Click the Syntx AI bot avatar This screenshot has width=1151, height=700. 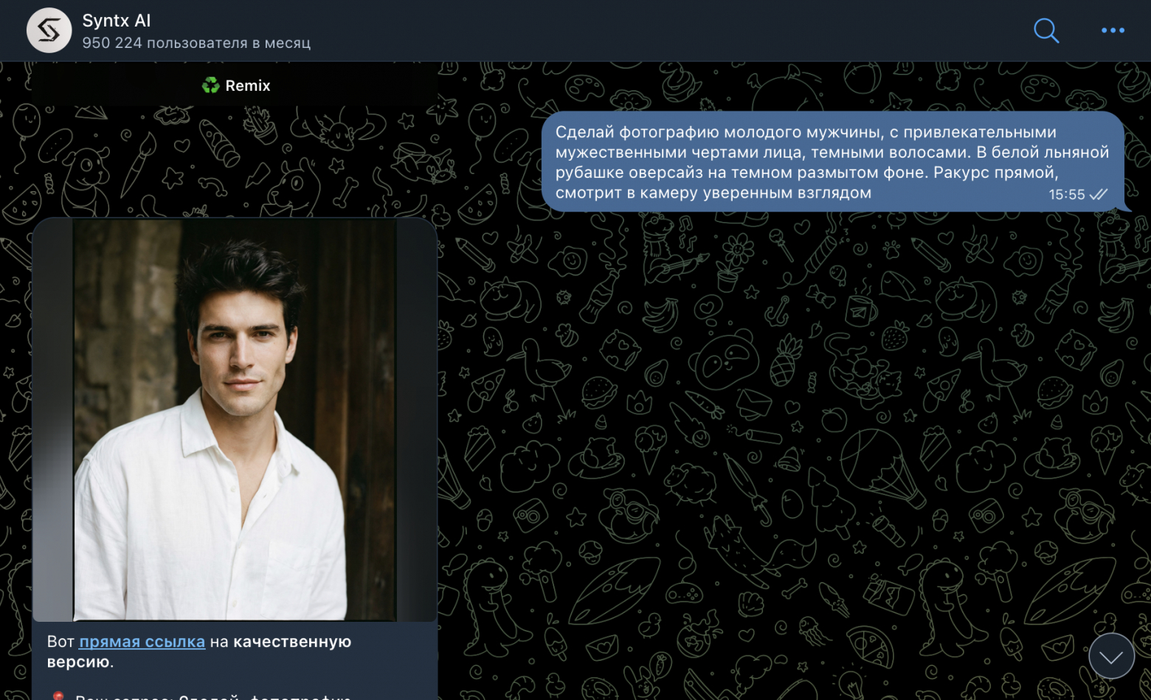click(x=49, y=30)
